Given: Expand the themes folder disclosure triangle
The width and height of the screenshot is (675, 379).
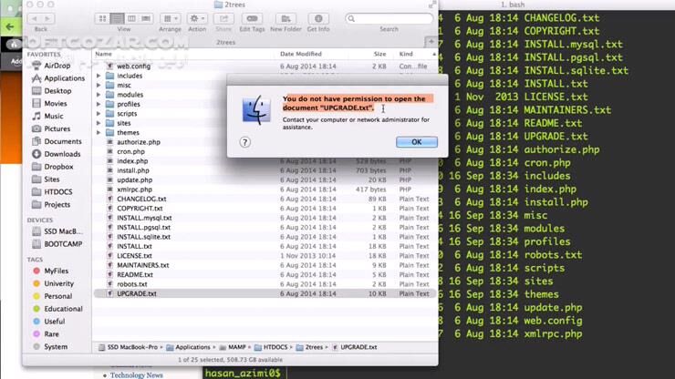Looking at the screenshot, I should point(99,132).
